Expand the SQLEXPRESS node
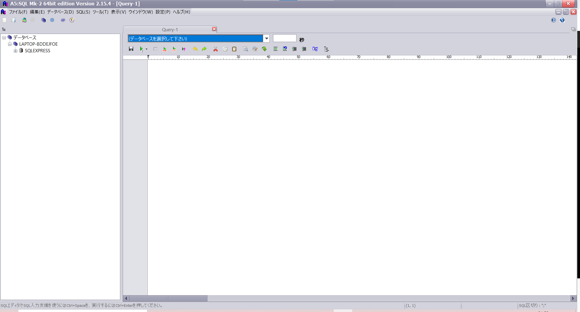This screenshot has height=312, width=580. coord(15,51)
